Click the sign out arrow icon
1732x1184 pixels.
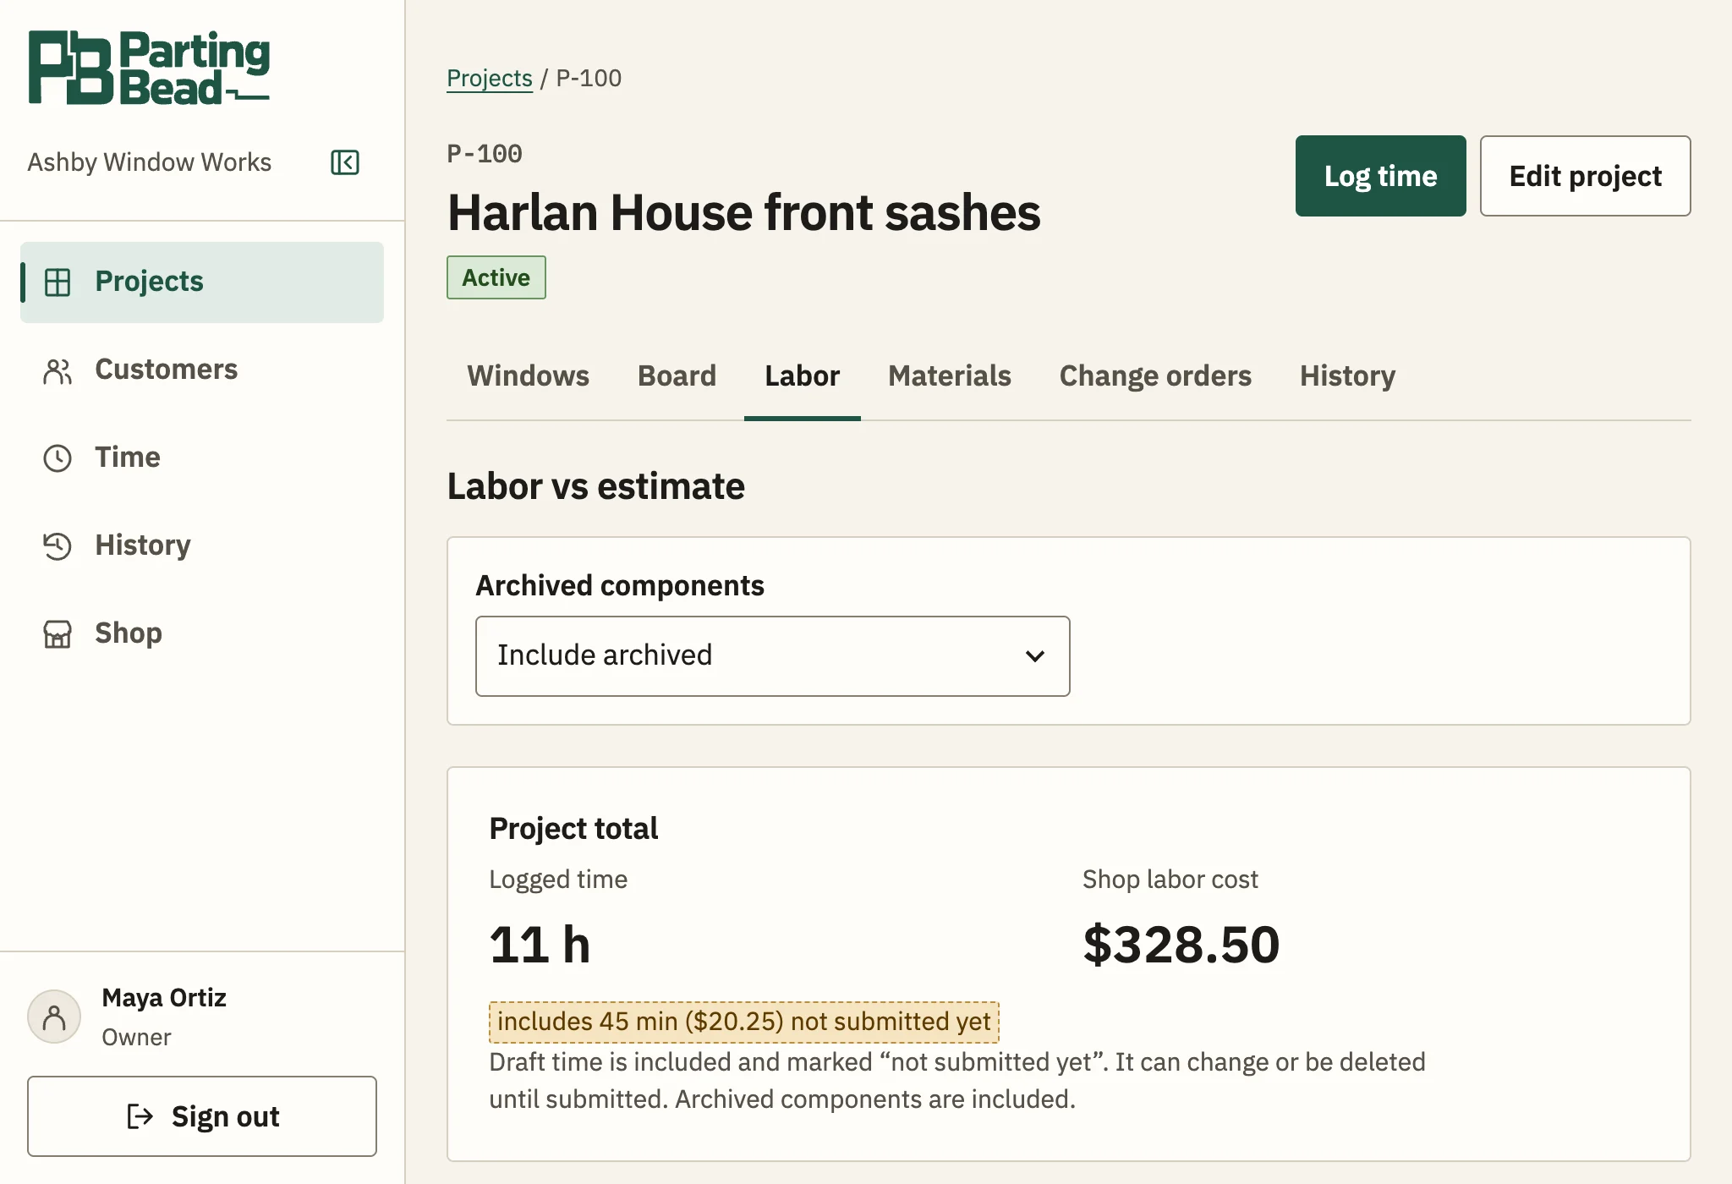pos(140,1116)
